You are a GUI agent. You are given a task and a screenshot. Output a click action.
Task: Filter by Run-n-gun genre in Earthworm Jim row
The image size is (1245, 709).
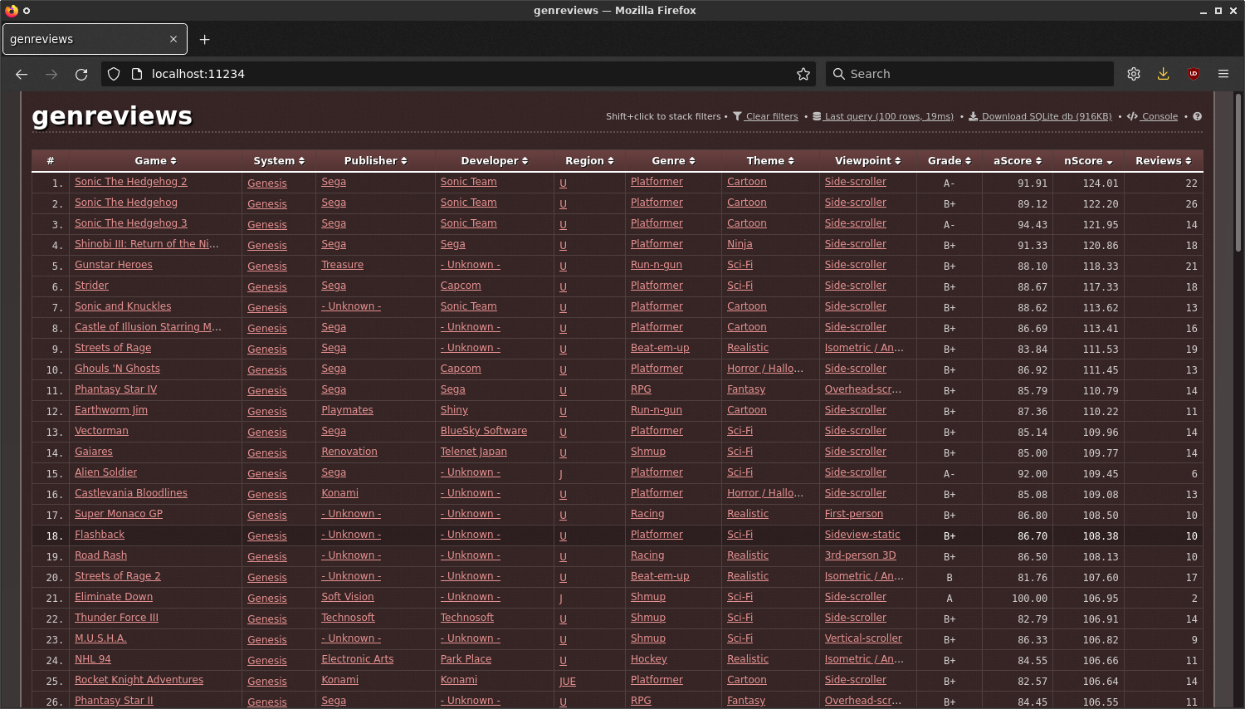pos(657,410)
